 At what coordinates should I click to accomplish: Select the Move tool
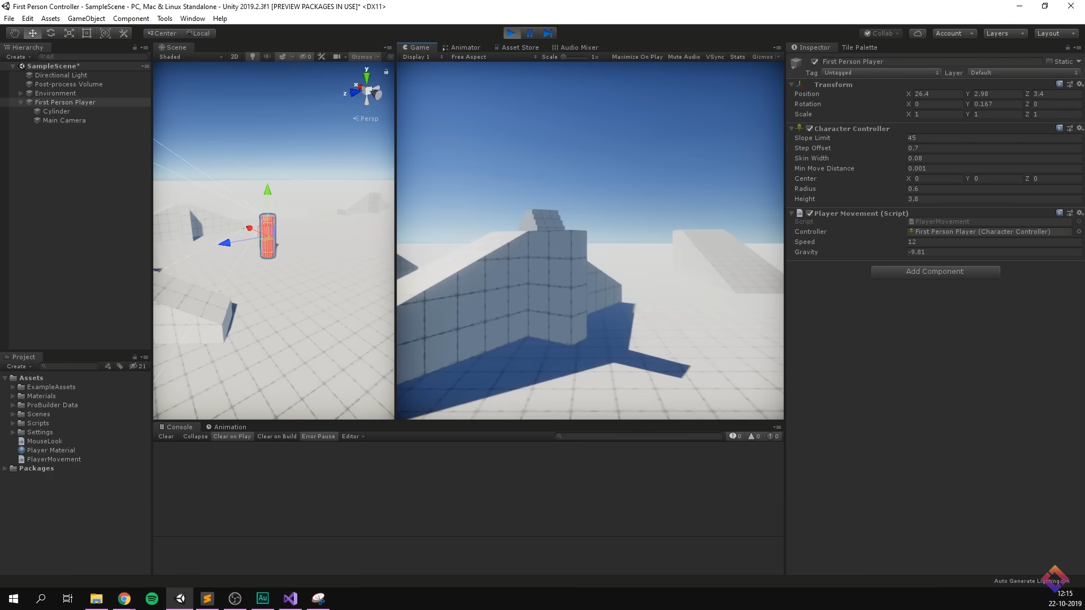coord(33,33)
